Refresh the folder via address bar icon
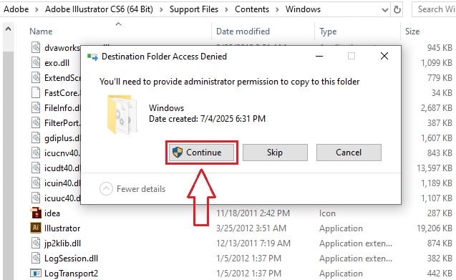 pyautogui.click(x=397, y=9)
